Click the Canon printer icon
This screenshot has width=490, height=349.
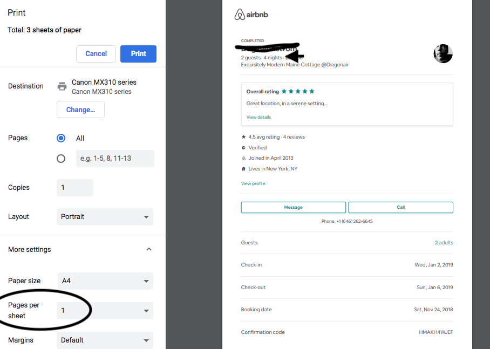coord(62,86)
